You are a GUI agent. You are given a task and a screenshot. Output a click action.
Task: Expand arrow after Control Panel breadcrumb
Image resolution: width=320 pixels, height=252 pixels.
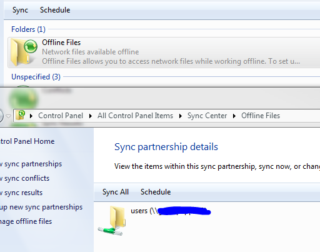(90, 116)
